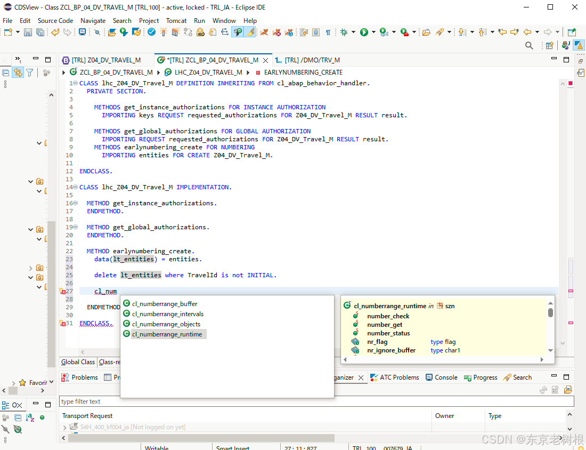Click the Save toolbar icon
Image resolution: width=586 pixels, height=450 pixels.
[27, 33]
